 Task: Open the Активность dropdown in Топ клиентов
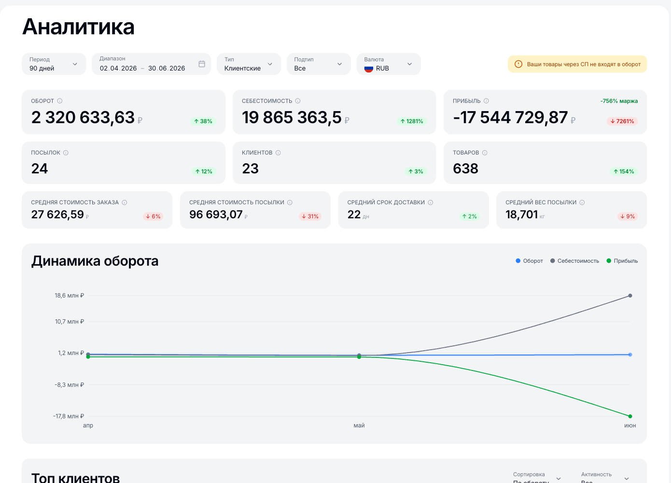[605, 478]
